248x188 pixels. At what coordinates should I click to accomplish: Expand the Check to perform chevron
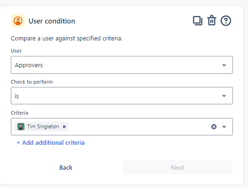(x=224, y=95)
